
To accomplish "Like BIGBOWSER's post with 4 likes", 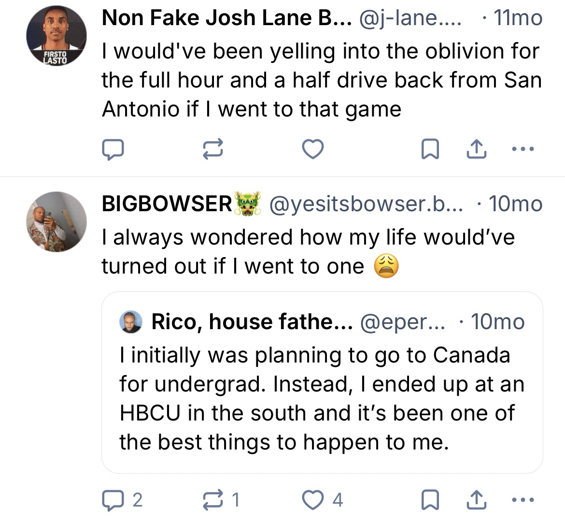I will [312, 500].
